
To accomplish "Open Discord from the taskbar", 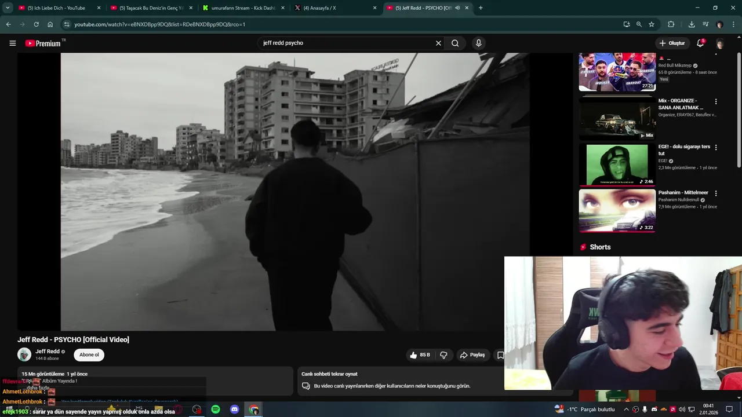I will [234, 409].
